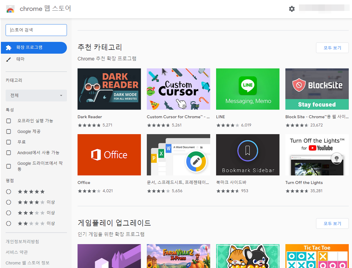Viewport: 352px width, 268px height.
Task: Check the 오프라인 실행 가능 checkbox
Action: click(9, 121)
